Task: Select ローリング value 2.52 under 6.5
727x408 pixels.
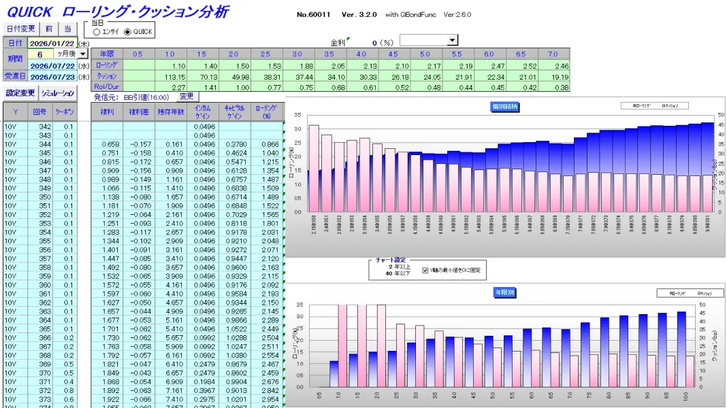Action: coord(522,66)
